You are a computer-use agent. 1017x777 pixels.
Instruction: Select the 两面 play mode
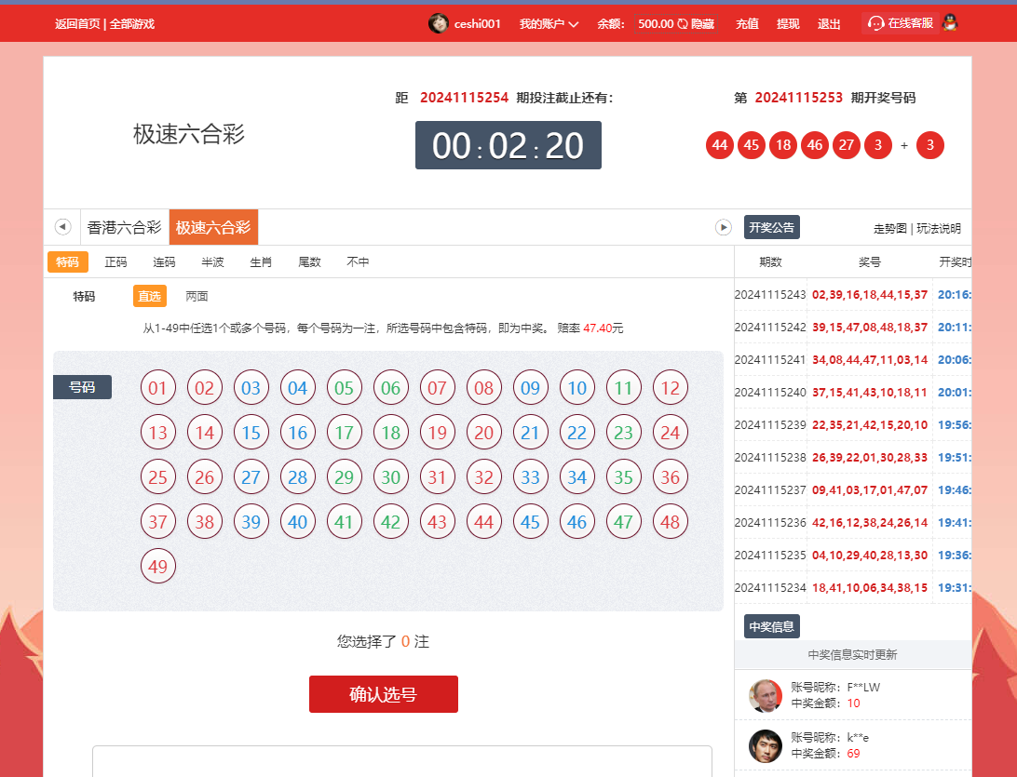pos(197,296)
